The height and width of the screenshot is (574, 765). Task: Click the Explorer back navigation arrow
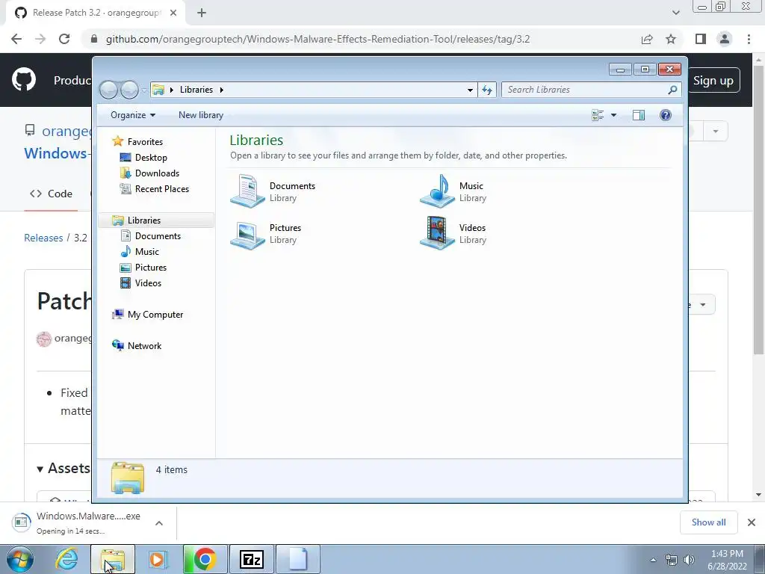108,90
